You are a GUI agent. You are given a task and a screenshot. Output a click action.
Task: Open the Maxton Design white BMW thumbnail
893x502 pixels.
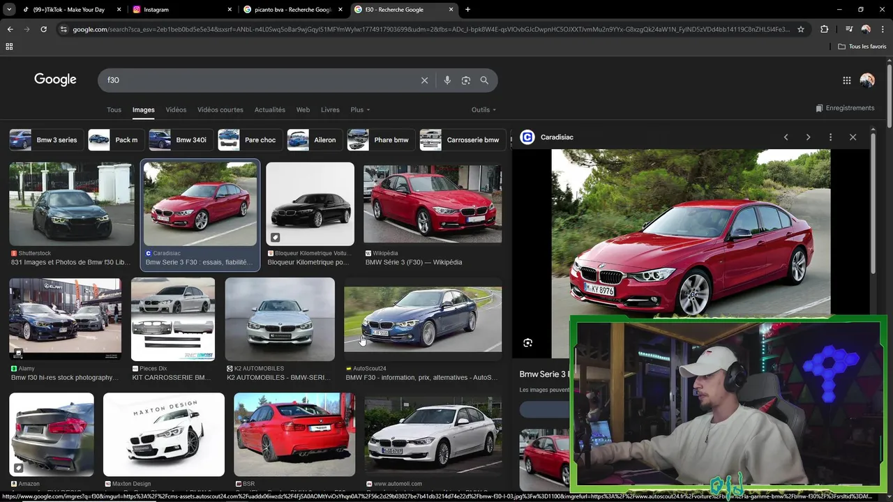[x=164, y=434]
